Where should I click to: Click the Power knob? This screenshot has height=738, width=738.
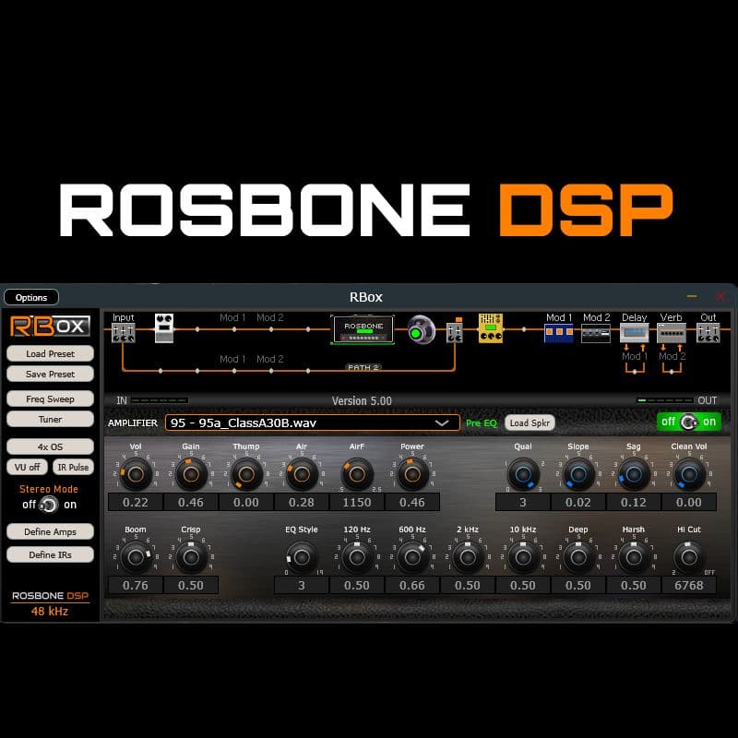click(x=412, y=474)
